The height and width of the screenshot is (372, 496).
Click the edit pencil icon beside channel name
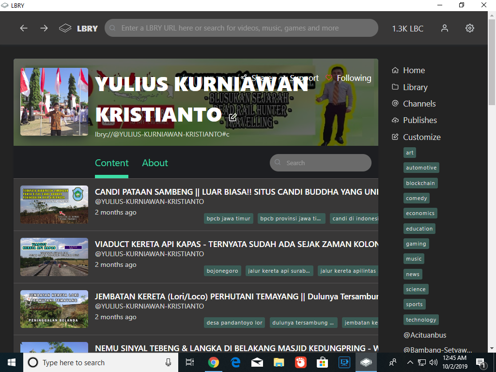[x=233, y=117]
